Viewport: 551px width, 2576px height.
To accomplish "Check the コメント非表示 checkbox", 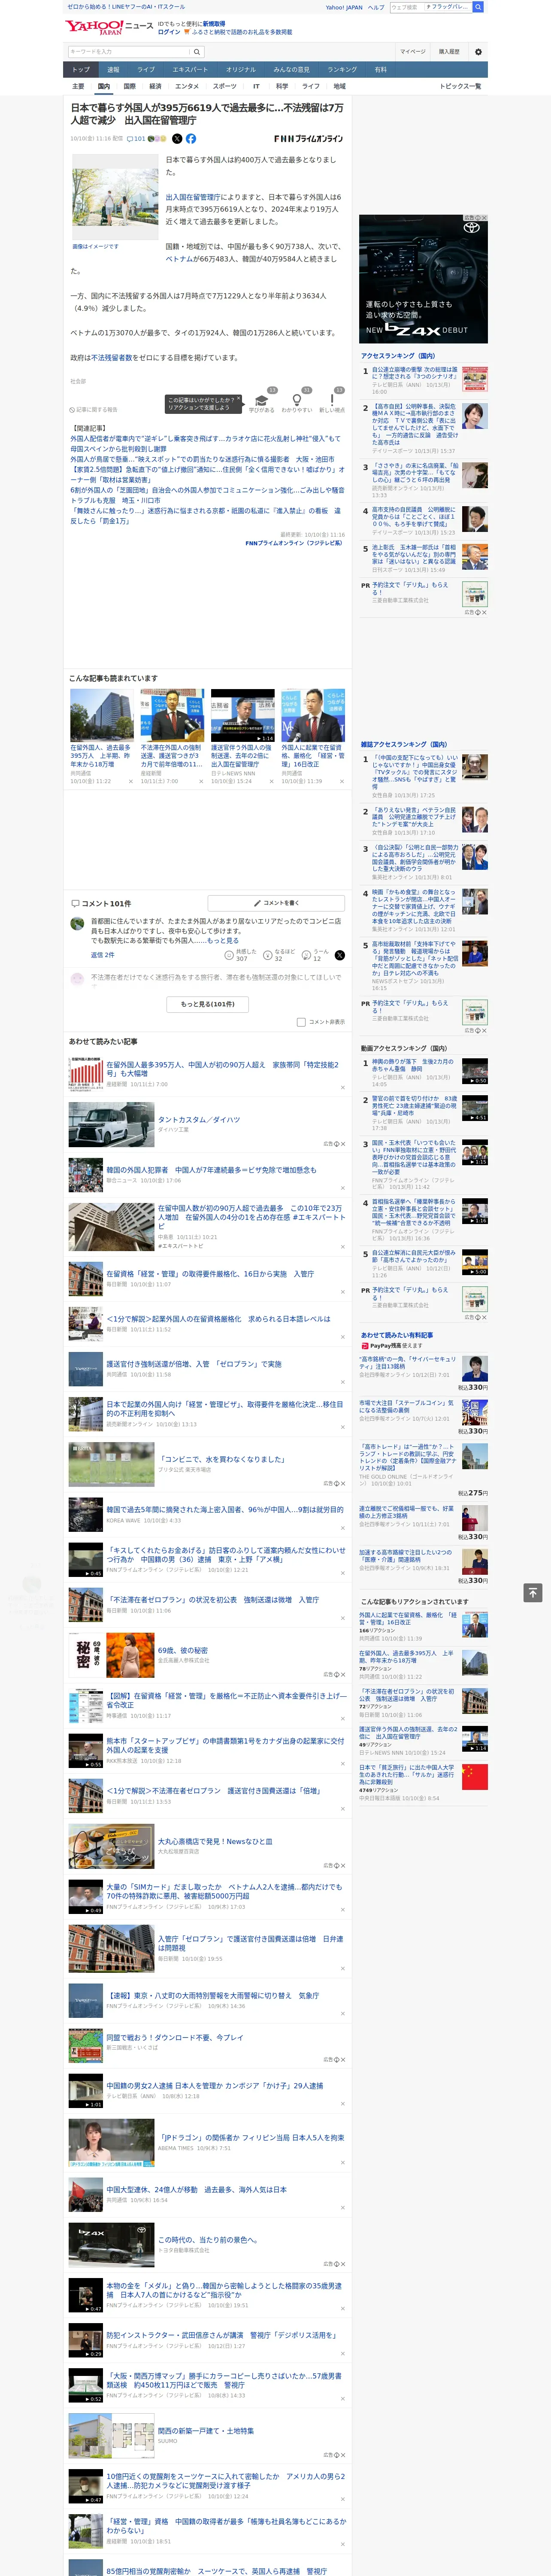I will pyautogui.click(x=301, y=1022).
